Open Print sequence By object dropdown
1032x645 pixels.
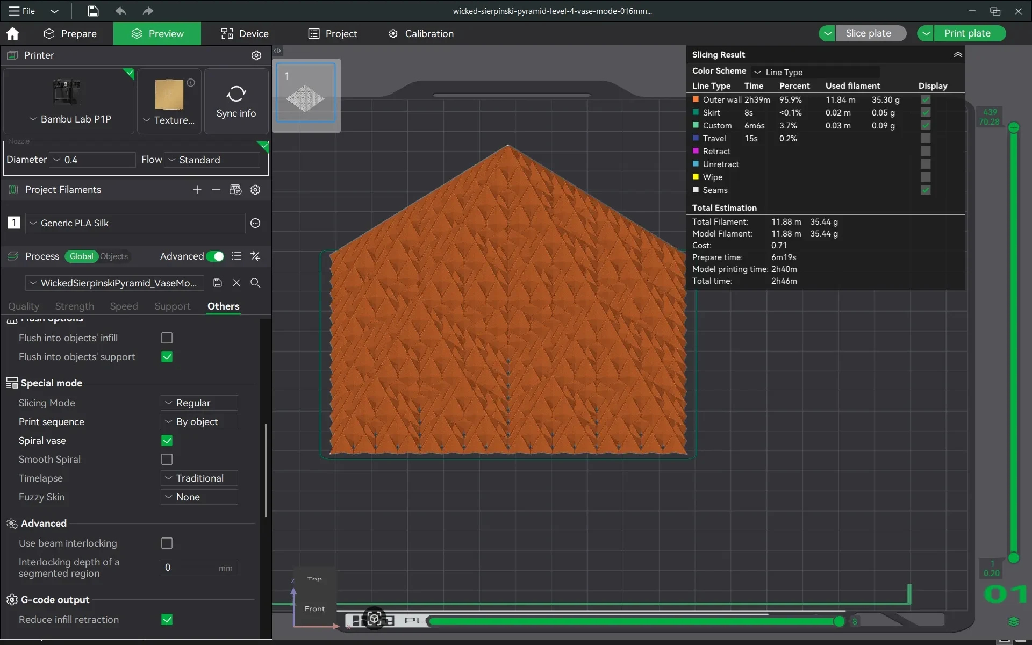coord(199,422)
